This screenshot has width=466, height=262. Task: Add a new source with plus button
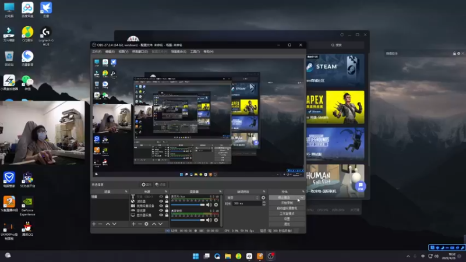pos(133,224)
